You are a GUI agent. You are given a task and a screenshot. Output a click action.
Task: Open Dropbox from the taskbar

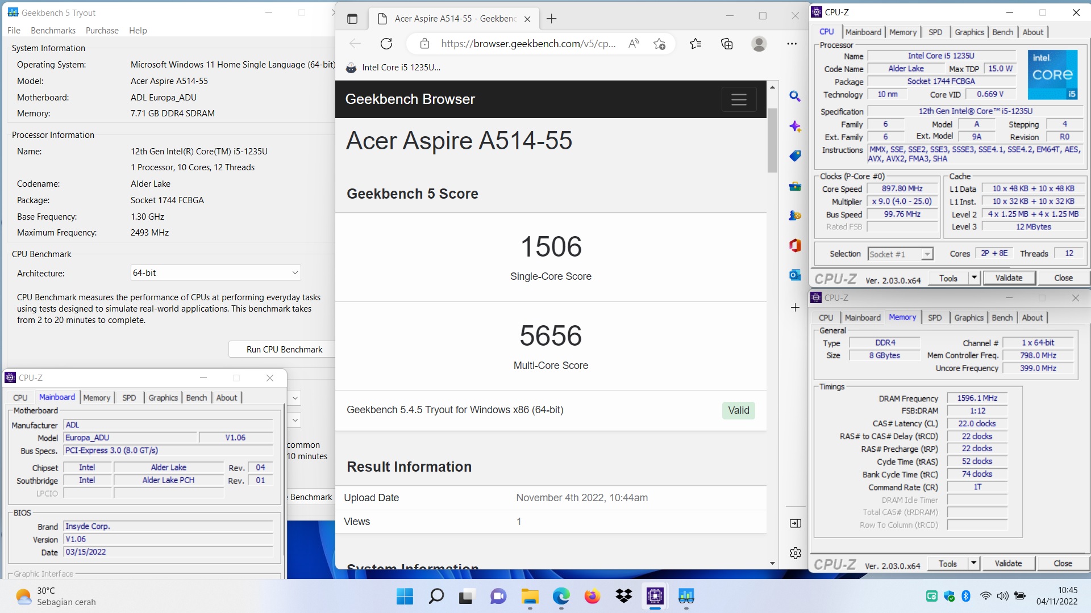point(623,596)
